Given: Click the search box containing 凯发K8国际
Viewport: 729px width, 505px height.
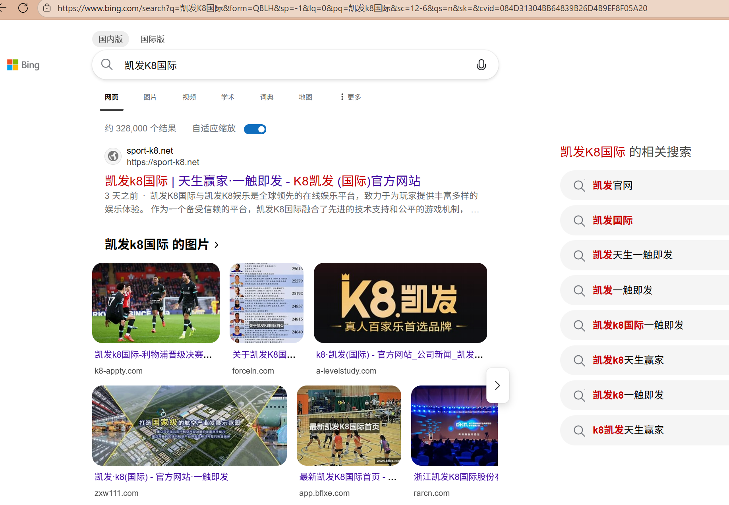Looking at the screenshot, I should [295, 65].
